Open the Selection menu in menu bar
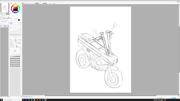 click(19, 2)
